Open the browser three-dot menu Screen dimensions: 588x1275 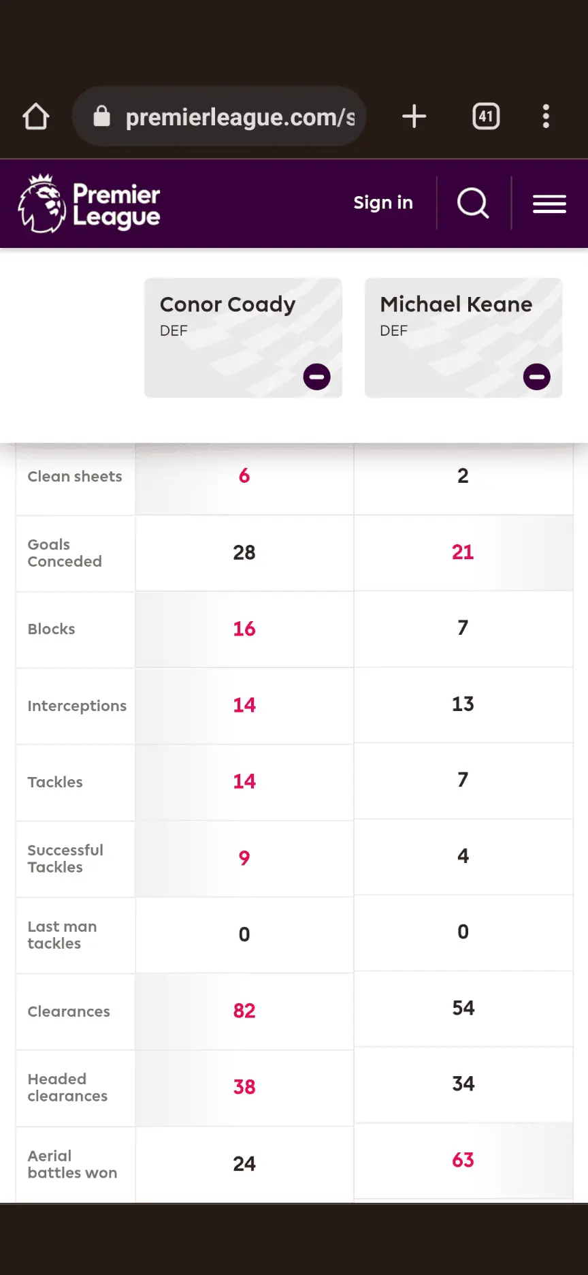point(546,116)
